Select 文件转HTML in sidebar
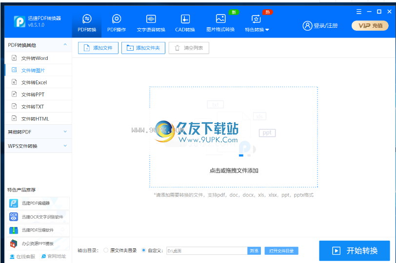Image resolution: width=396 pixels, height=263 pixels. point(38,118)
